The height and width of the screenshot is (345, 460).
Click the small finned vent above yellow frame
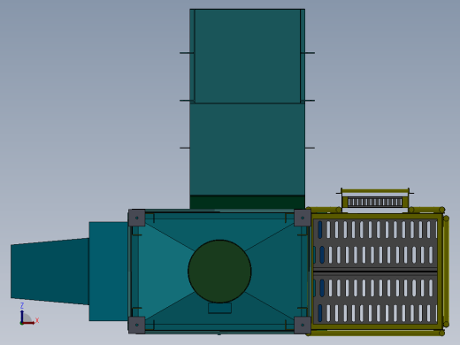375,202
